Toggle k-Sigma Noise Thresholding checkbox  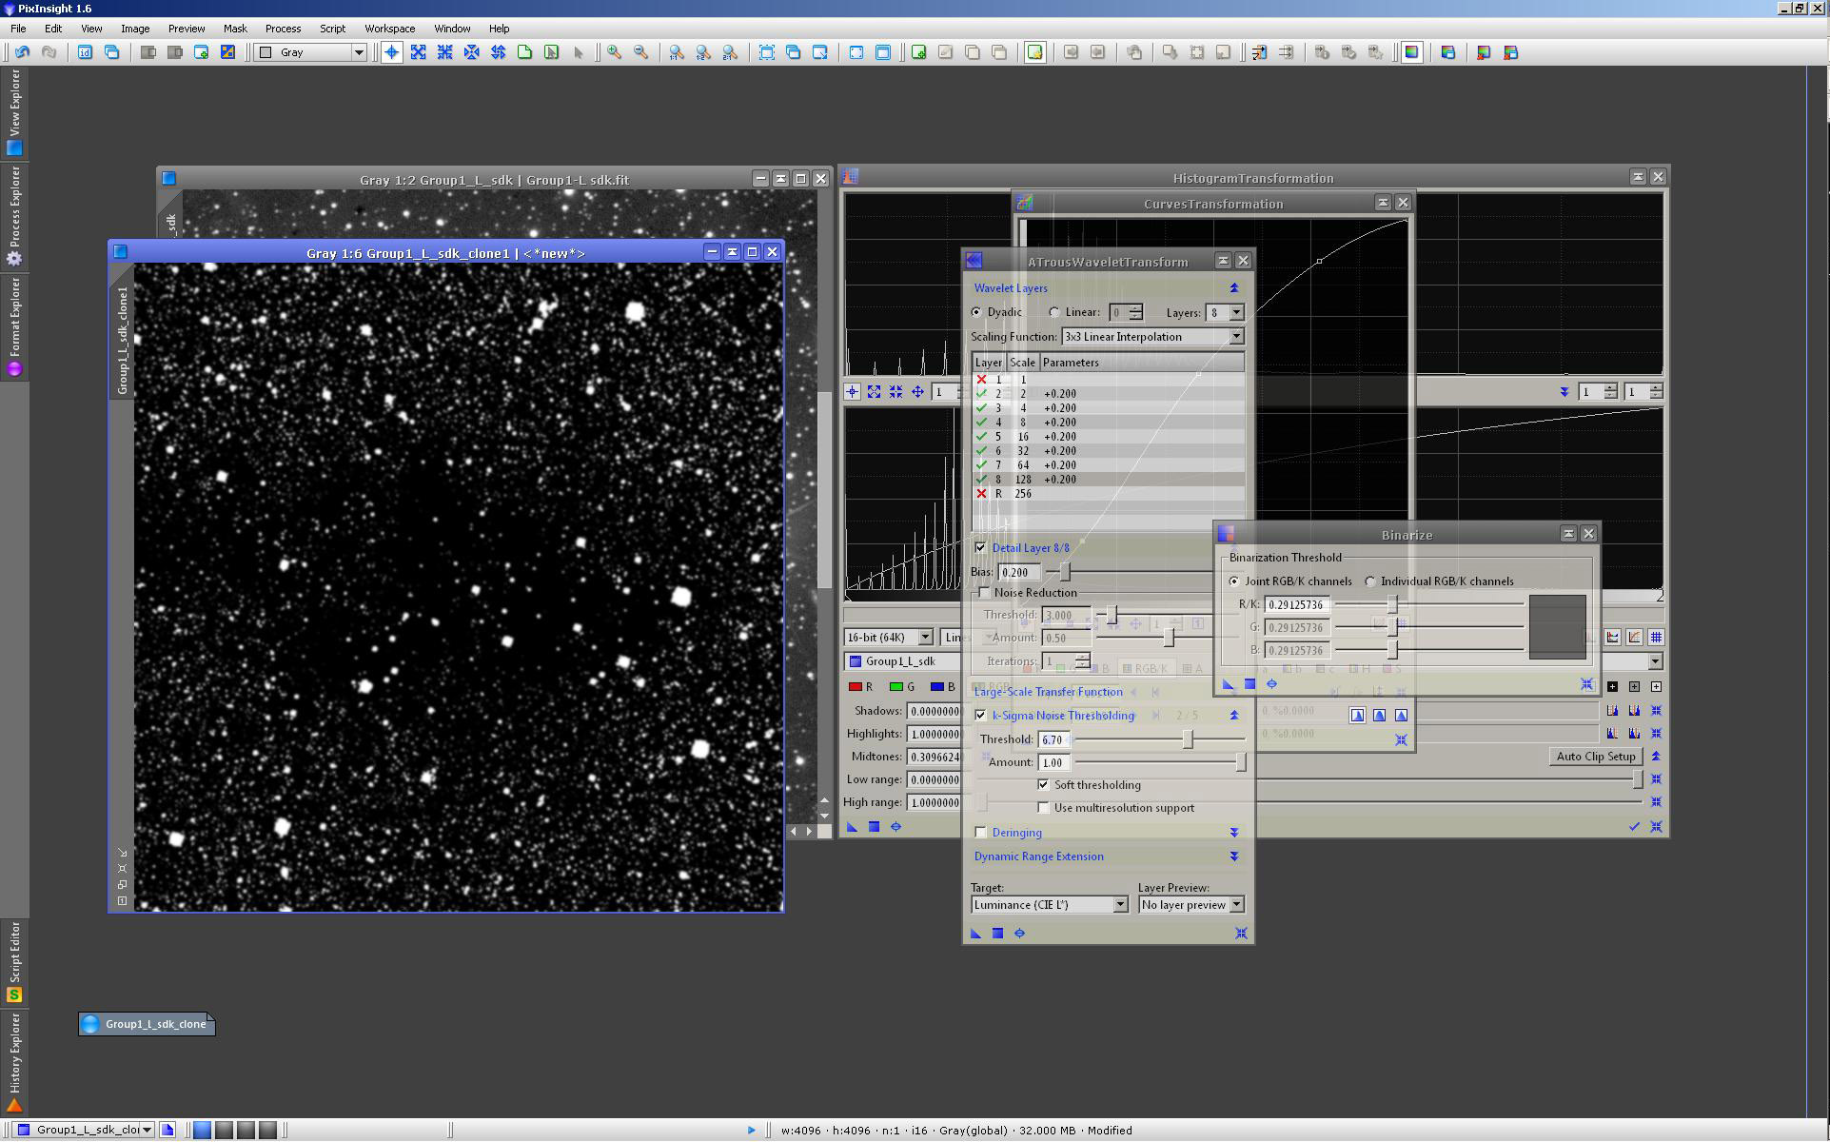tap(980, 716)
